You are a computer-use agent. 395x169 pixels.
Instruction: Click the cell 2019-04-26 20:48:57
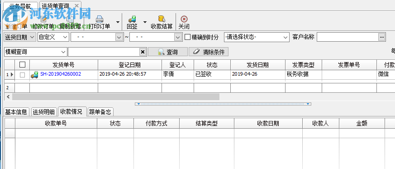click(x=130, y=74)
